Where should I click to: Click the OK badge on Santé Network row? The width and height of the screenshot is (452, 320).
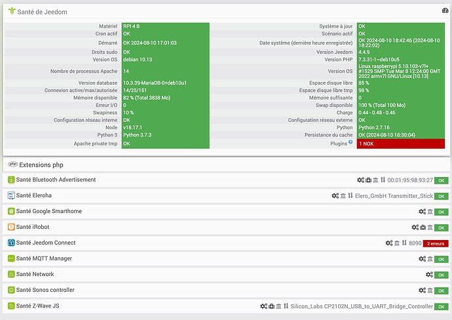coord(442,275)
